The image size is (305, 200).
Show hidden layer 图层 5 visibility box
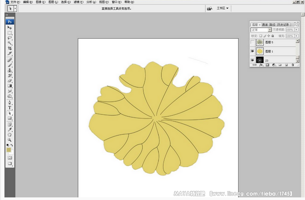point(253,42)
